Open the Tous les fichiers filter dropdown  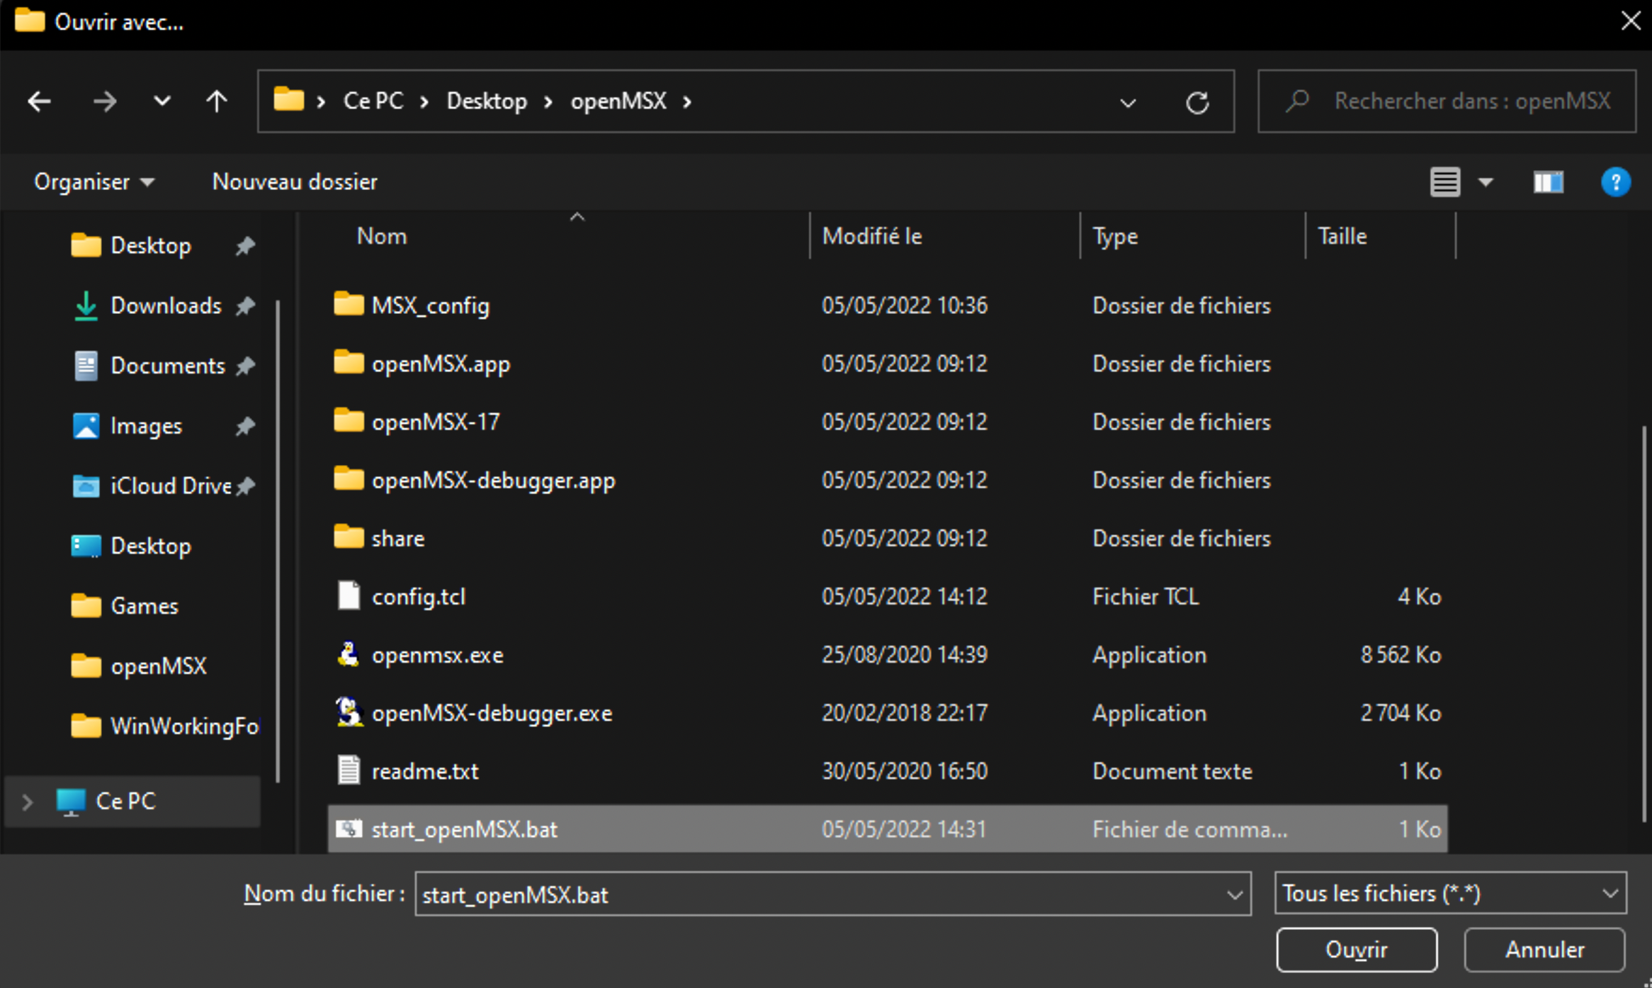click(x=1450, y=893)
